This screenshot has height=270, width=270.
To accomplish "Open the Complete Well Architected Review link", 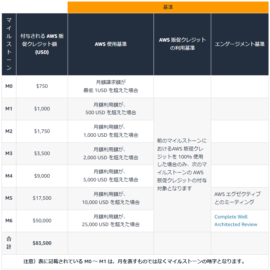I will tap(236, 221).
